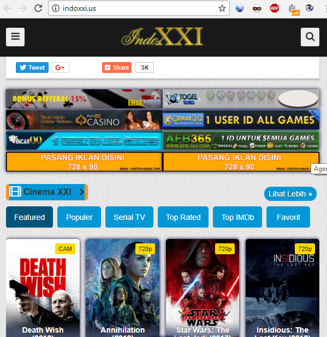The height and width of the screenshot is (337, 327).
Task: Share on Google Plus
Action: (x=61, y=68)
